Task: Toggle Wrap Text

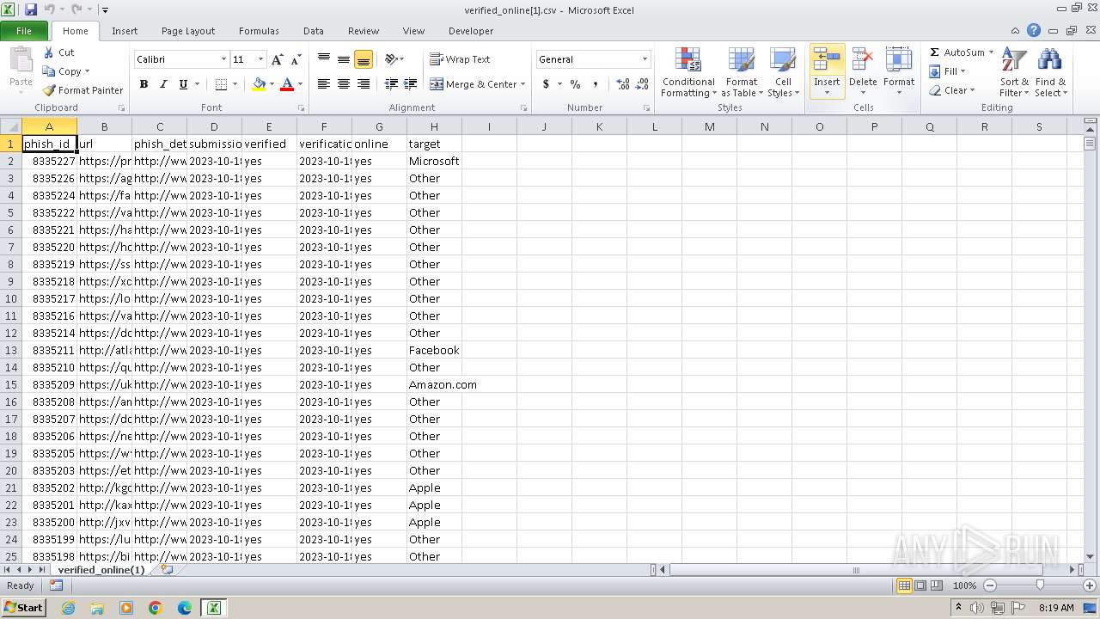Action: pos(460,59)
